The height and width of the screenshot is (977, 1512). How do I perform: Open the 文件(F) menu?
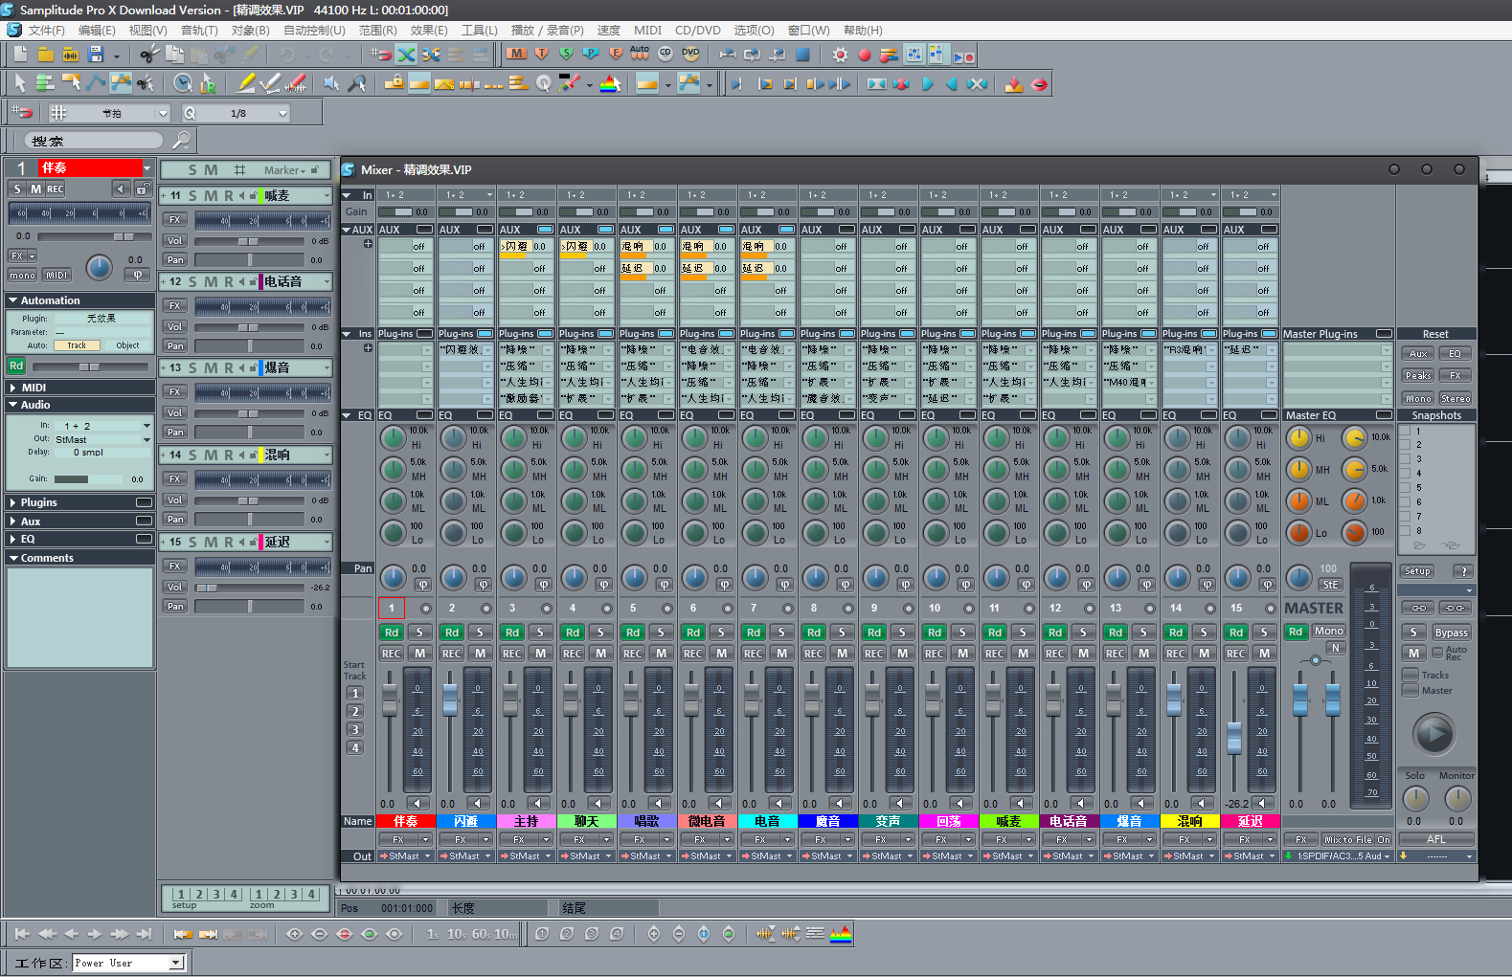click(x=45, y=31)
